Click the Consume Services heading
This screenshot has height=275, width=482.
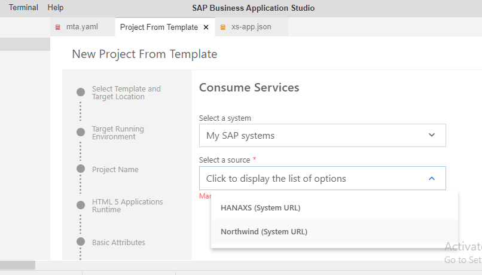pos(249,87)
